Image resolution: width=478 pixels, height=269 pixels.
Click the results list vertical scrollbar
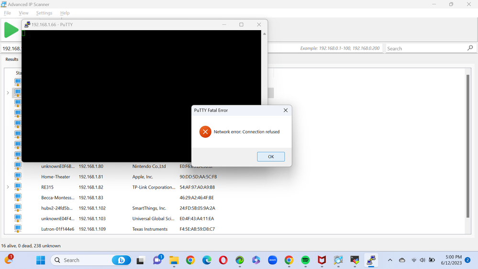(467, 146)
